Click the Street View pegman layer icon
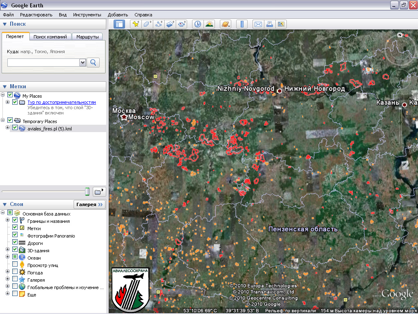 click(22, 265)
